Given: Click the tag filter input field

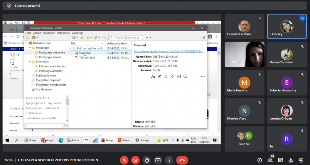Looking at the screenshot, I should (44, 126).
